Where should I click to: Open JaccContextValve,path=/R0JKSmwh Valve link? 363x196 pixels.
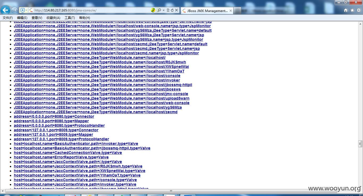click(78, 166)
